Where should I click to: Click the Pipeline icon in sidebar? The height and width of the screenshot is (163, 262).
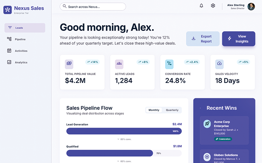tap(9, 39)
